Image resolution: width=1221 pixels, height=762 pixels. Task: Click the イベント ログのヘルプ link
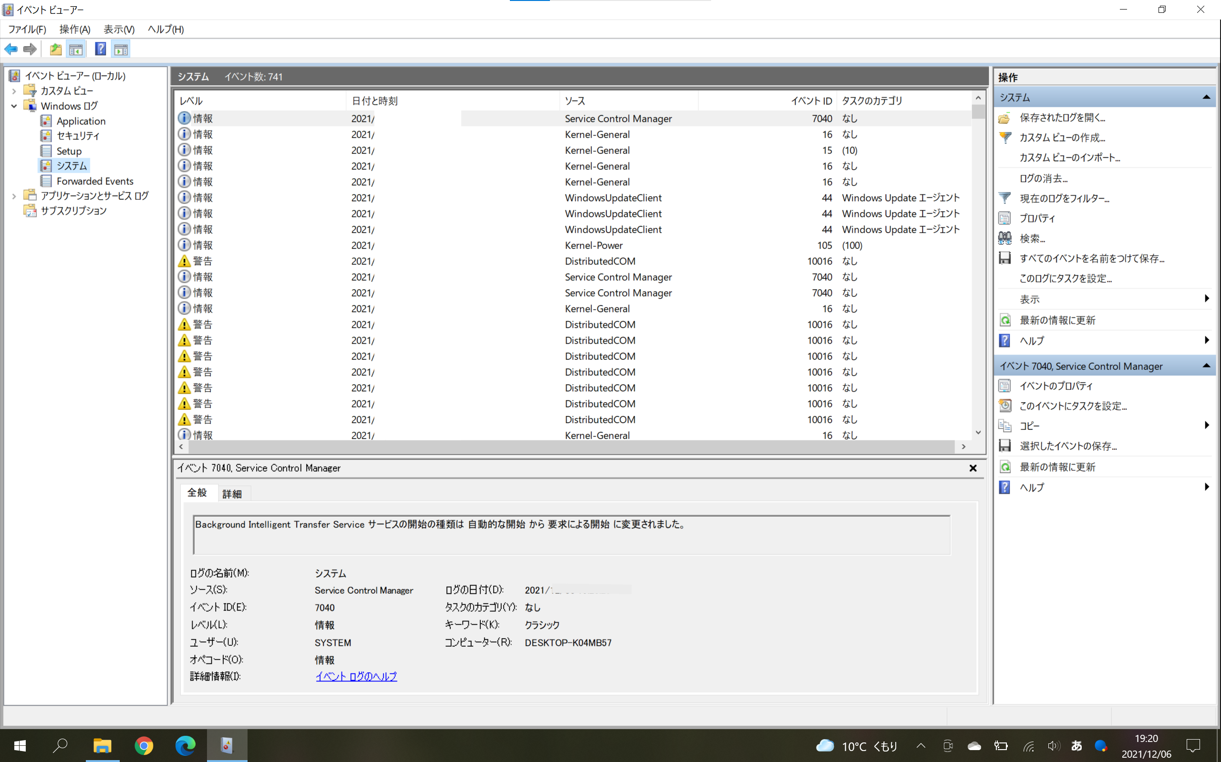pyautogui.click(x=356, y=676)
